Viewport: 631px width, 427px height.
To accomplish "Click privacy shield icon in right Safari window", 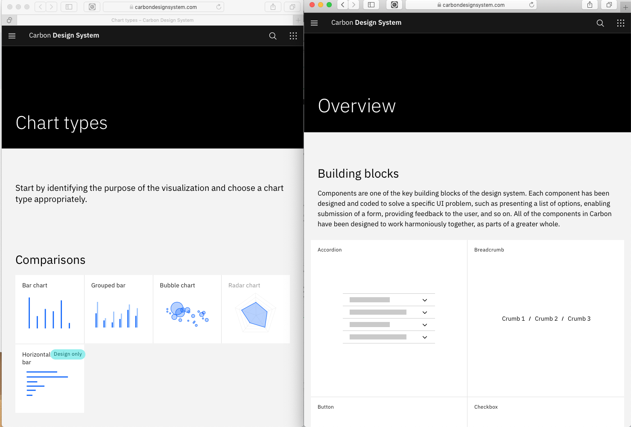I will point(394,5).
